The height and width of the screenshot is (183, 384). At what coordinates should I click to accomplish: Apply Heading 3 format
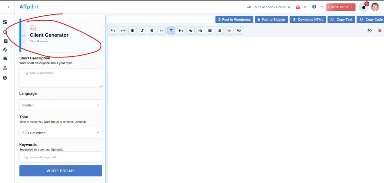click(x=200, y=31)
